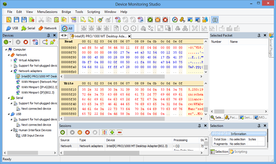Pin the Selected Packet panel
The width and height of the screenshot is (276, 164).
(259, 35)
